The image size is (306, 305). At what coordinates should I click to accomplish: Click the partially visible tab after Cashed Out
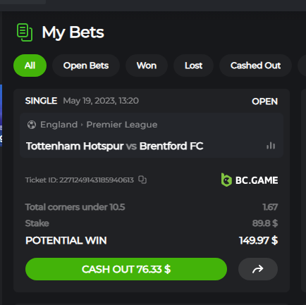(x=302, y=66)
